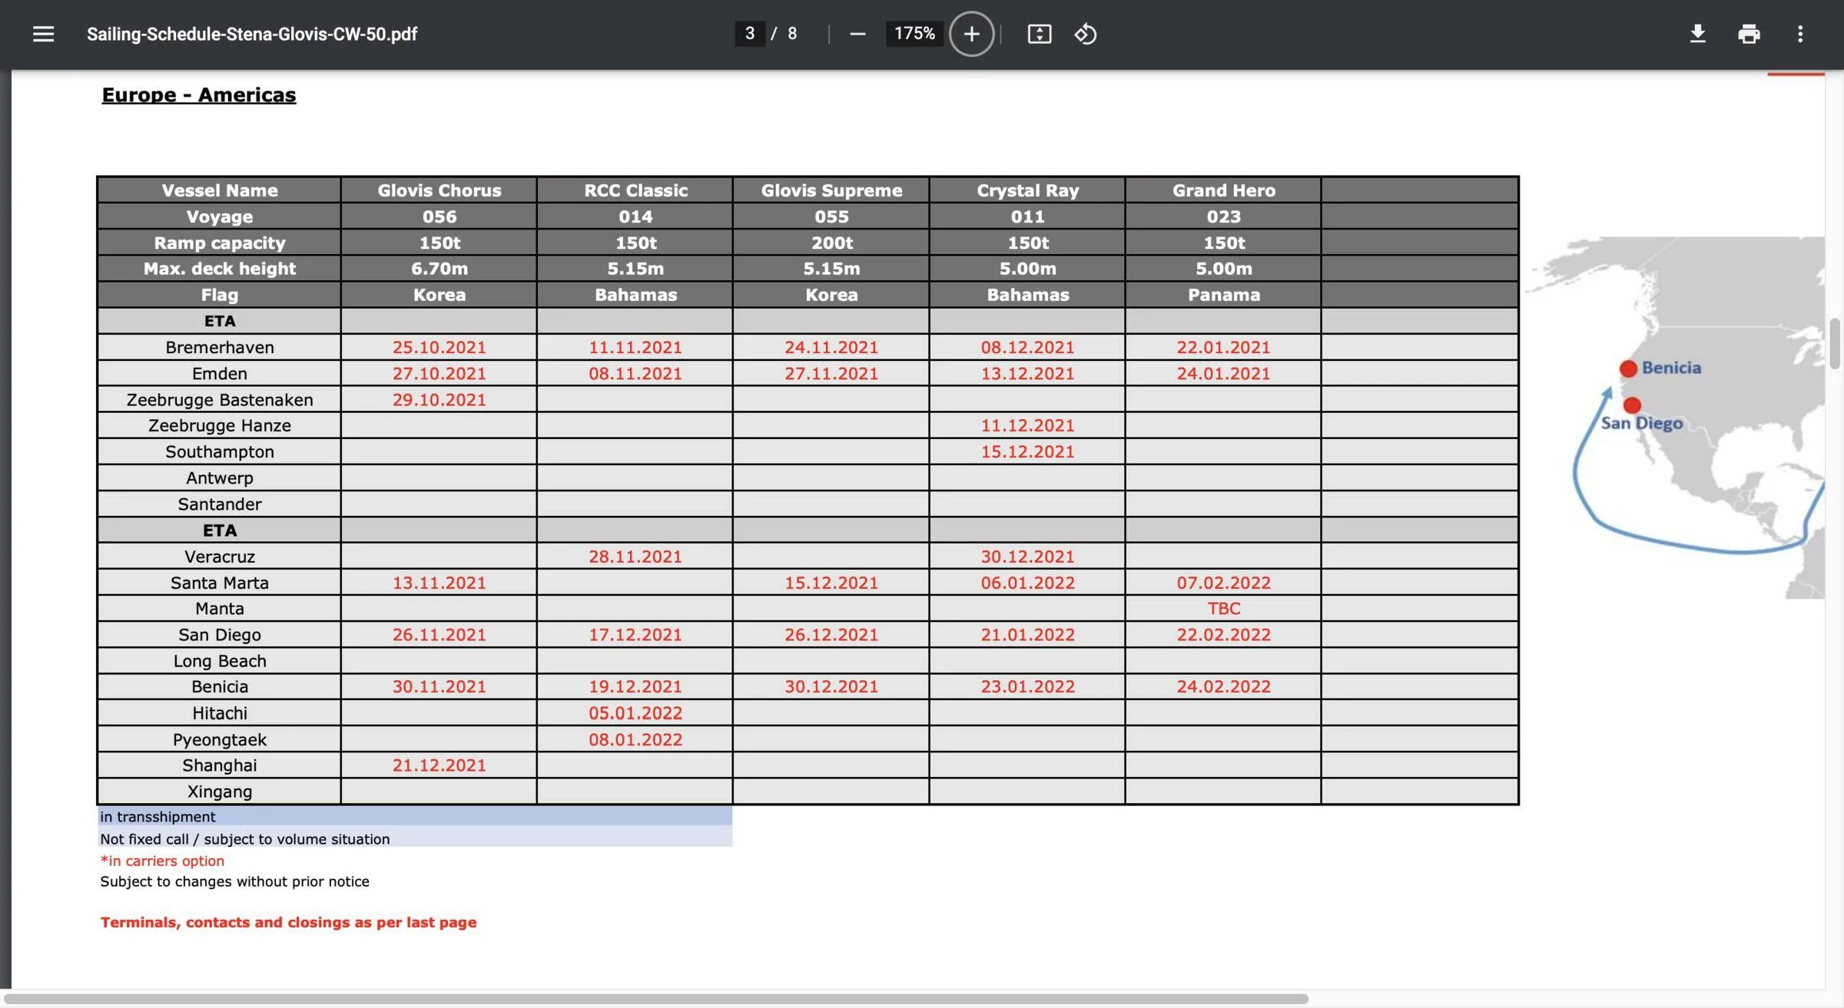
Task: Click the fit to page icon
Action: point(1039,34)
